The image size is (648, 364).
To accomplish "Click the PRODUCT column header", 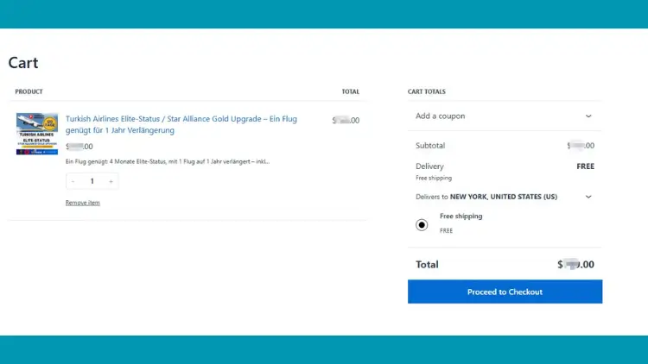I will tap(29, 91).
